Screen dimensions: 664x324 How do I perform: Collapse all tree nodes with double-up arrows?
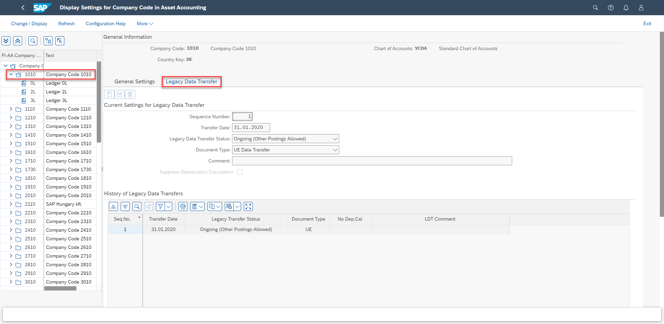click(x=18, y=41)
